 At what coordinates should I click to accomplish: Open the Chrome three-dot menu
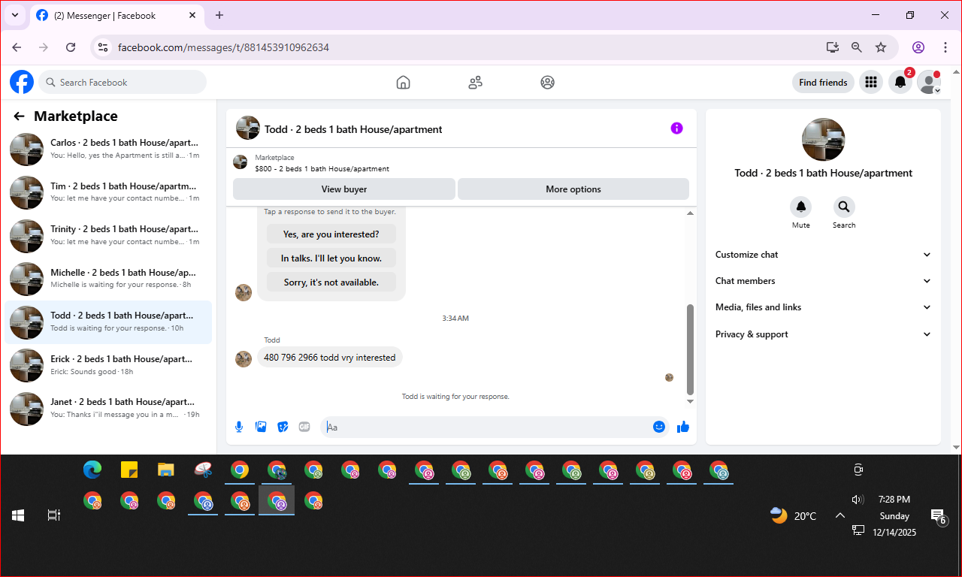tap(945, 47)
